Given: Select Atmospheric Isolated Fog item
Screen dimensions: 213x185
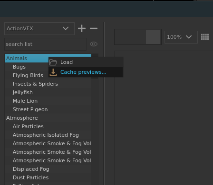Looking at the screenshot, I should tap(48, 135).
